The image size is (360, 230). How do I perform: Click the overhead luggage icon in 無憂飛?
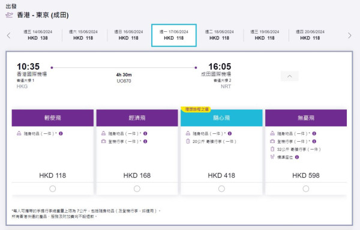[272, 141]
